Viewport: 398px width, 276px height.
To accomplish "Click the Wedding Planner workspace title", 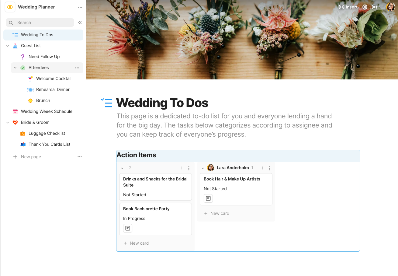I will 36,7.
